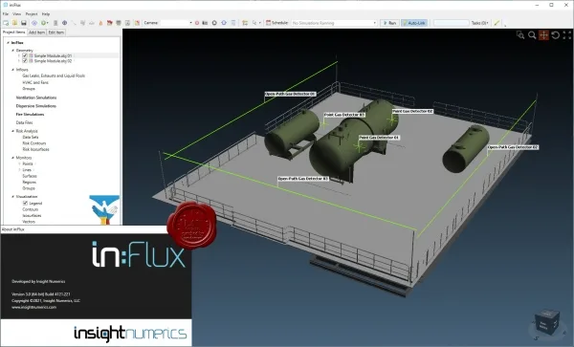Switch to the Edit Item tab
This screenshot has height=347, width=574.
(56, 33)
